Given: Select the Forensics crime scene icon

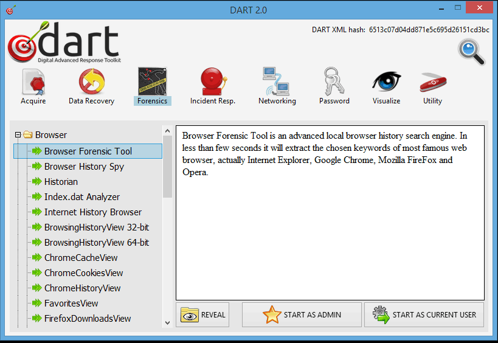Looking at the screenshot, I should tap(153, 81).
